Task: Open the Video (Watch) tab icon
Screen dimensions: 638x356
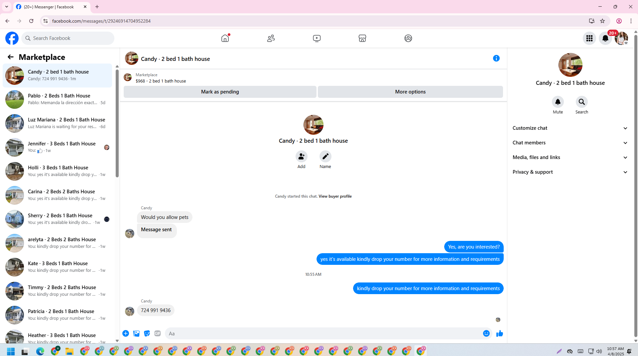Action: [x=317, y=38]
